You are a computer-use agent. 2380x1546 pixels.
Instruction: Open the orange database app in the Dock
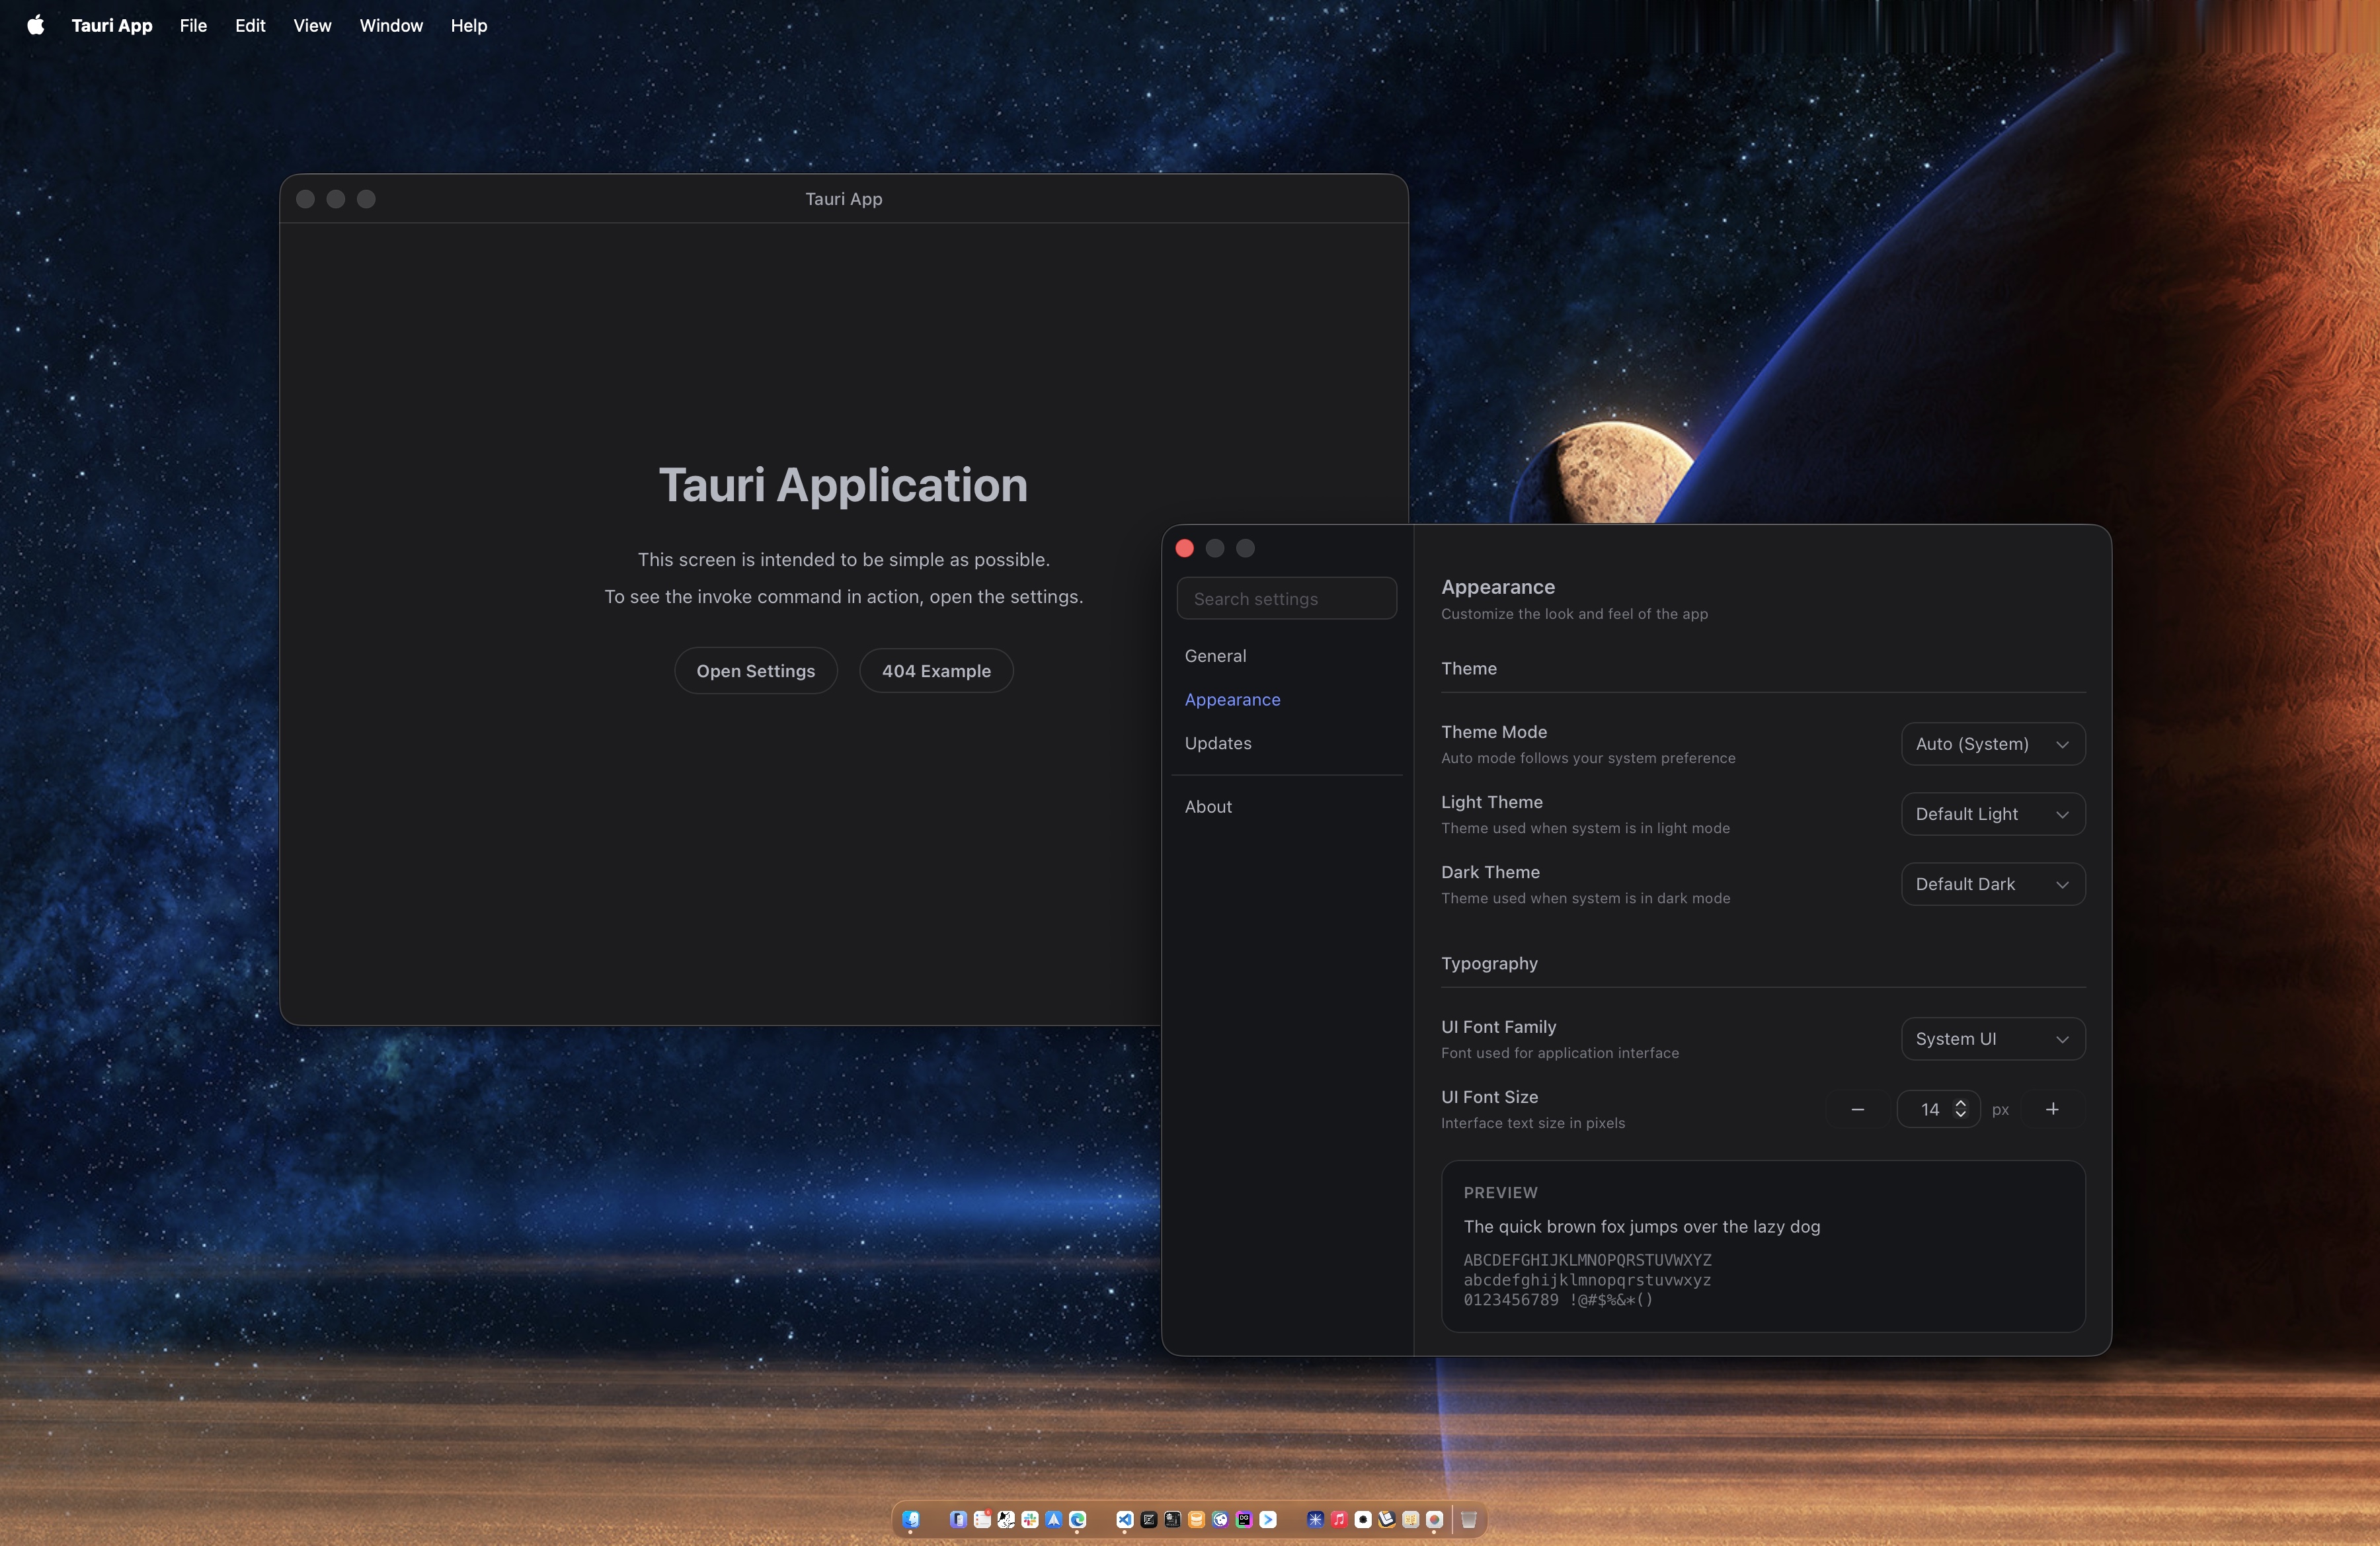1197,1519
